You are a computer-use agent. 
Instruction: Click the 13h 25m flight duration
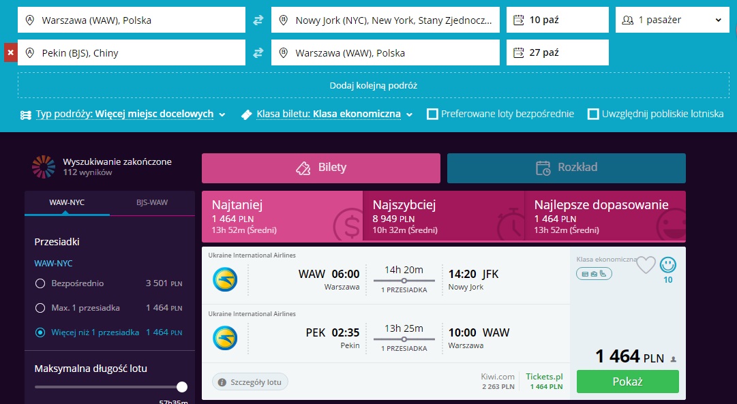click(404, 328)
